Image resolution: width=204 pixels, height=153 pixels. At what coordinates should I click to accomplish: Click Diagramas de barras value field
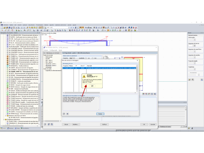pyautogui.click(x=191, y=46)
